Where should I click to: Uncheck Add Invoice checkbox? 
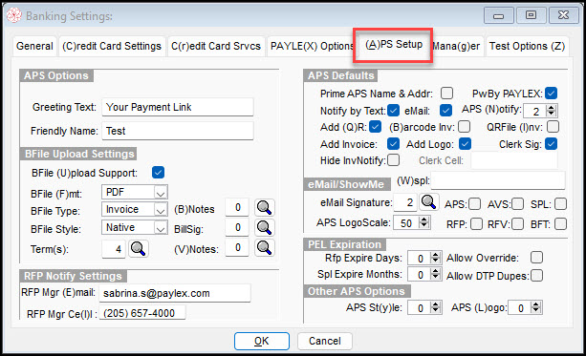(x=393, y=144)
